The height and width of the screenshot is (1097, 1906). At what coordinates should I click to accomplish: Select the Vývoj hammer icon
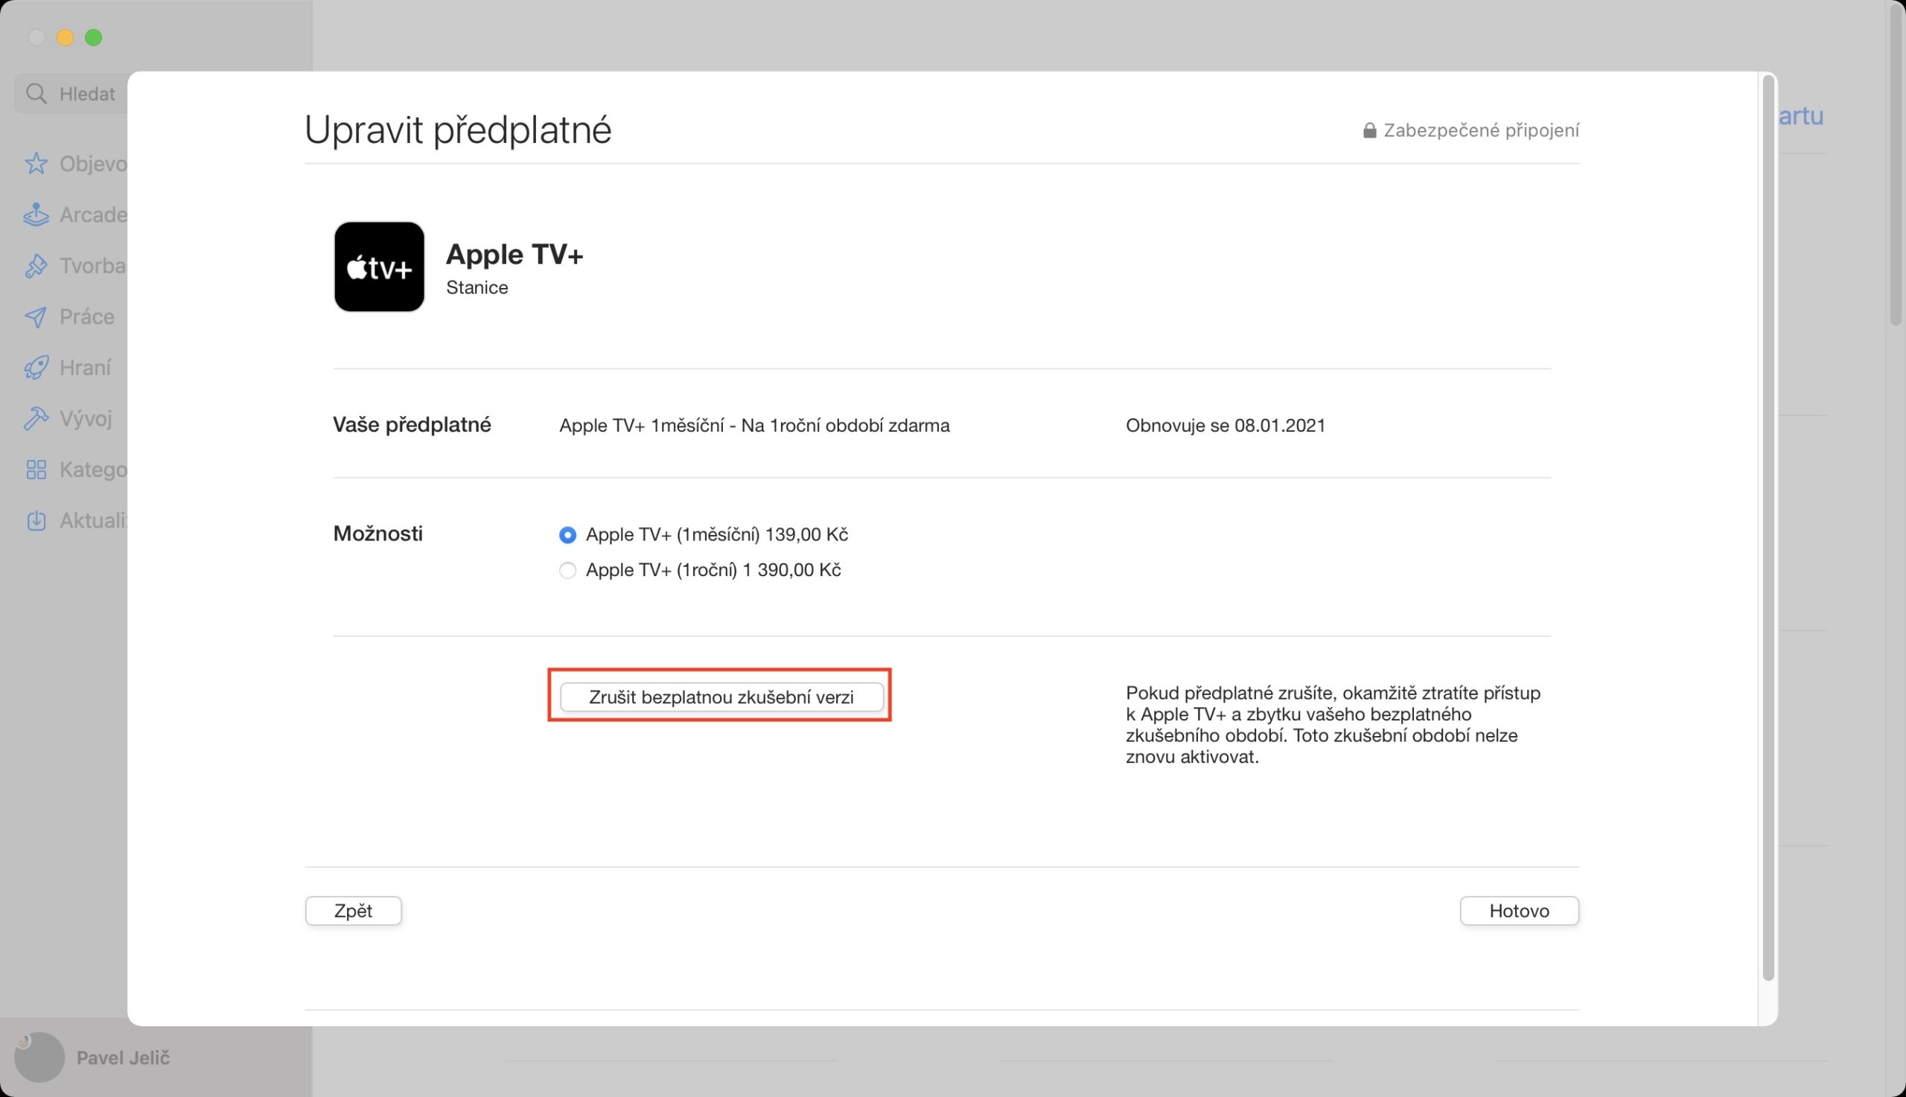(x=36, y=418)
